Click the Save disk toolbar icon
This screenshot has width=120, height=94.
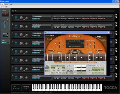pos(6,7)
